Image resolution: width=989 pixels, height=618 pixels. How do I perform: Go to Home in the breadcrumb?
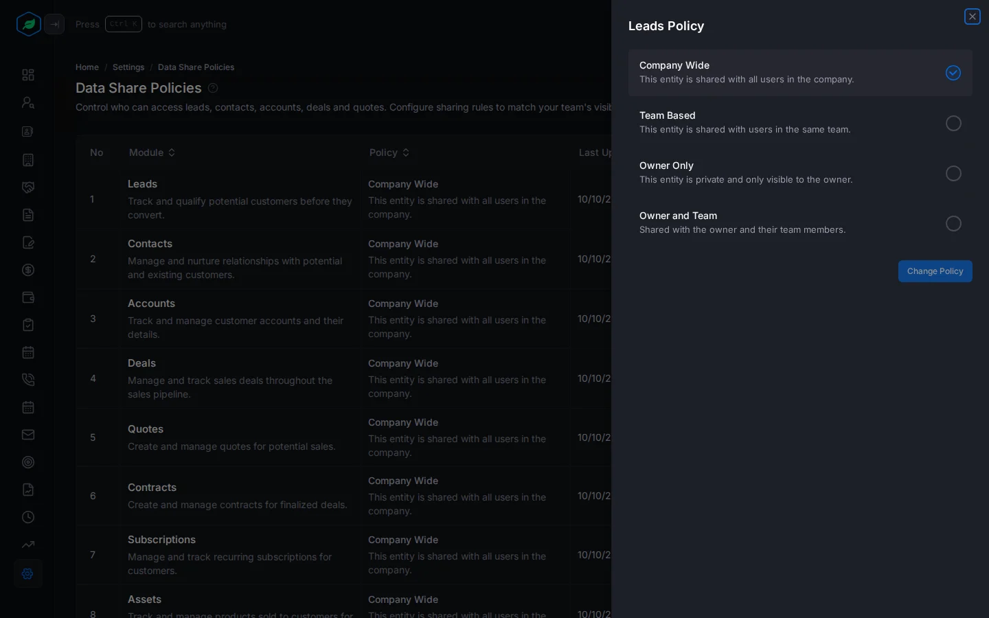87,67
